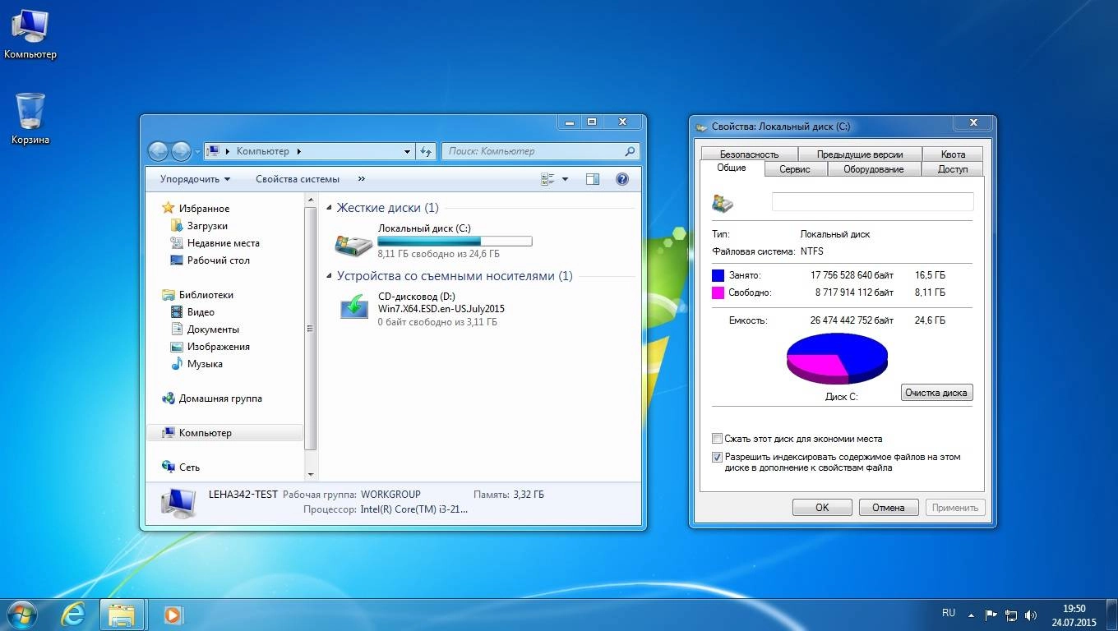
Task: Show hidden tray icons arrow
Action: pyautogui.click(x=972, y=615)
